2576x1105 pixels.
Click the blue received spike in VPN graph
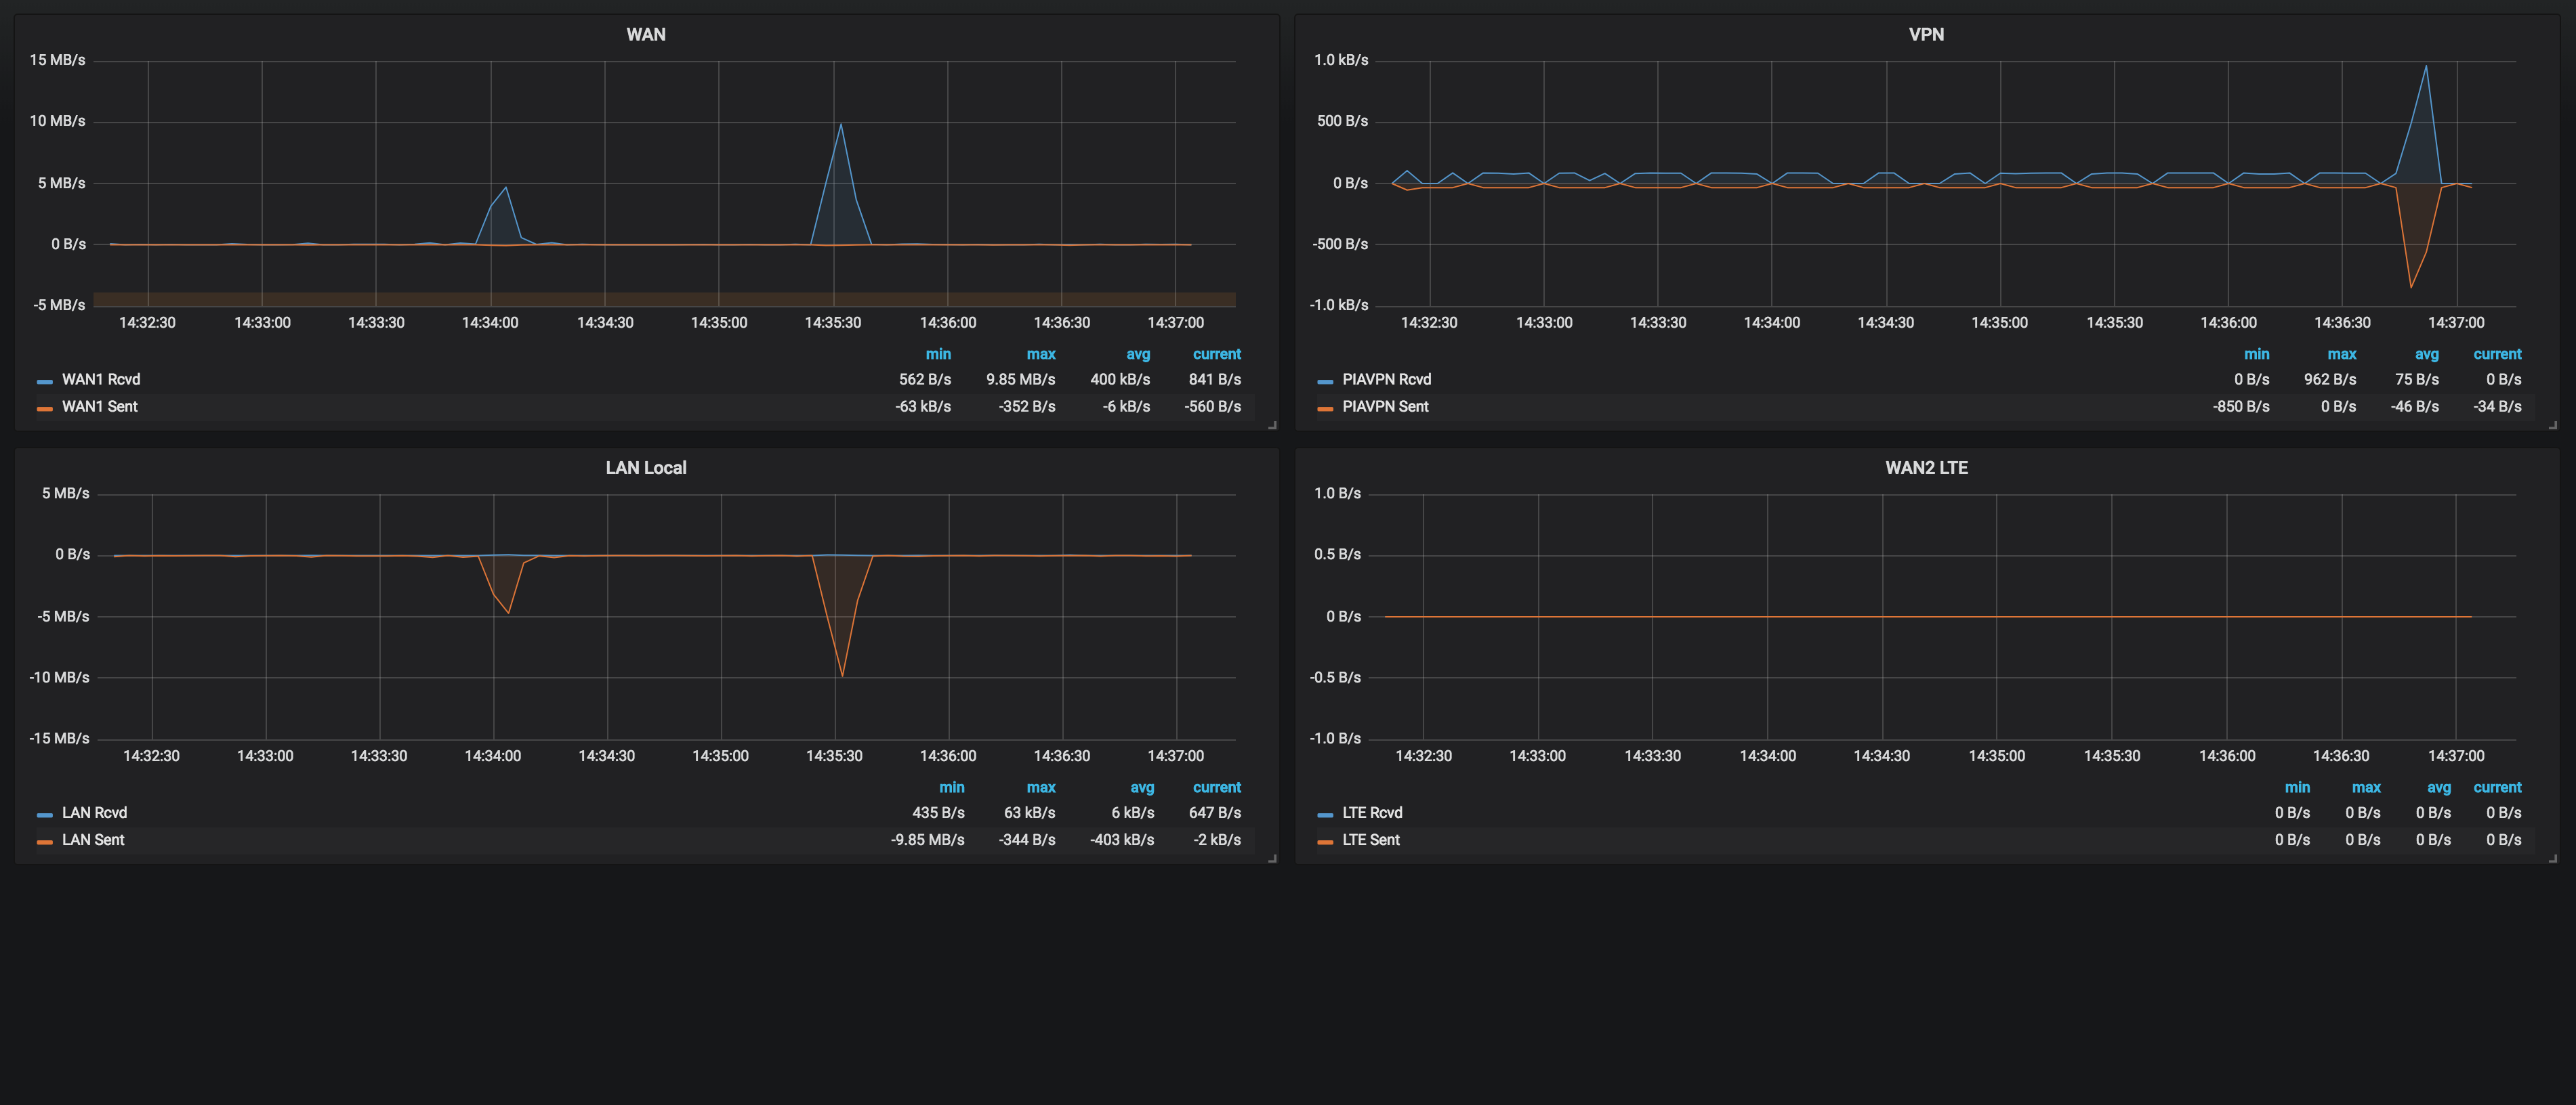pos(2426,68)
